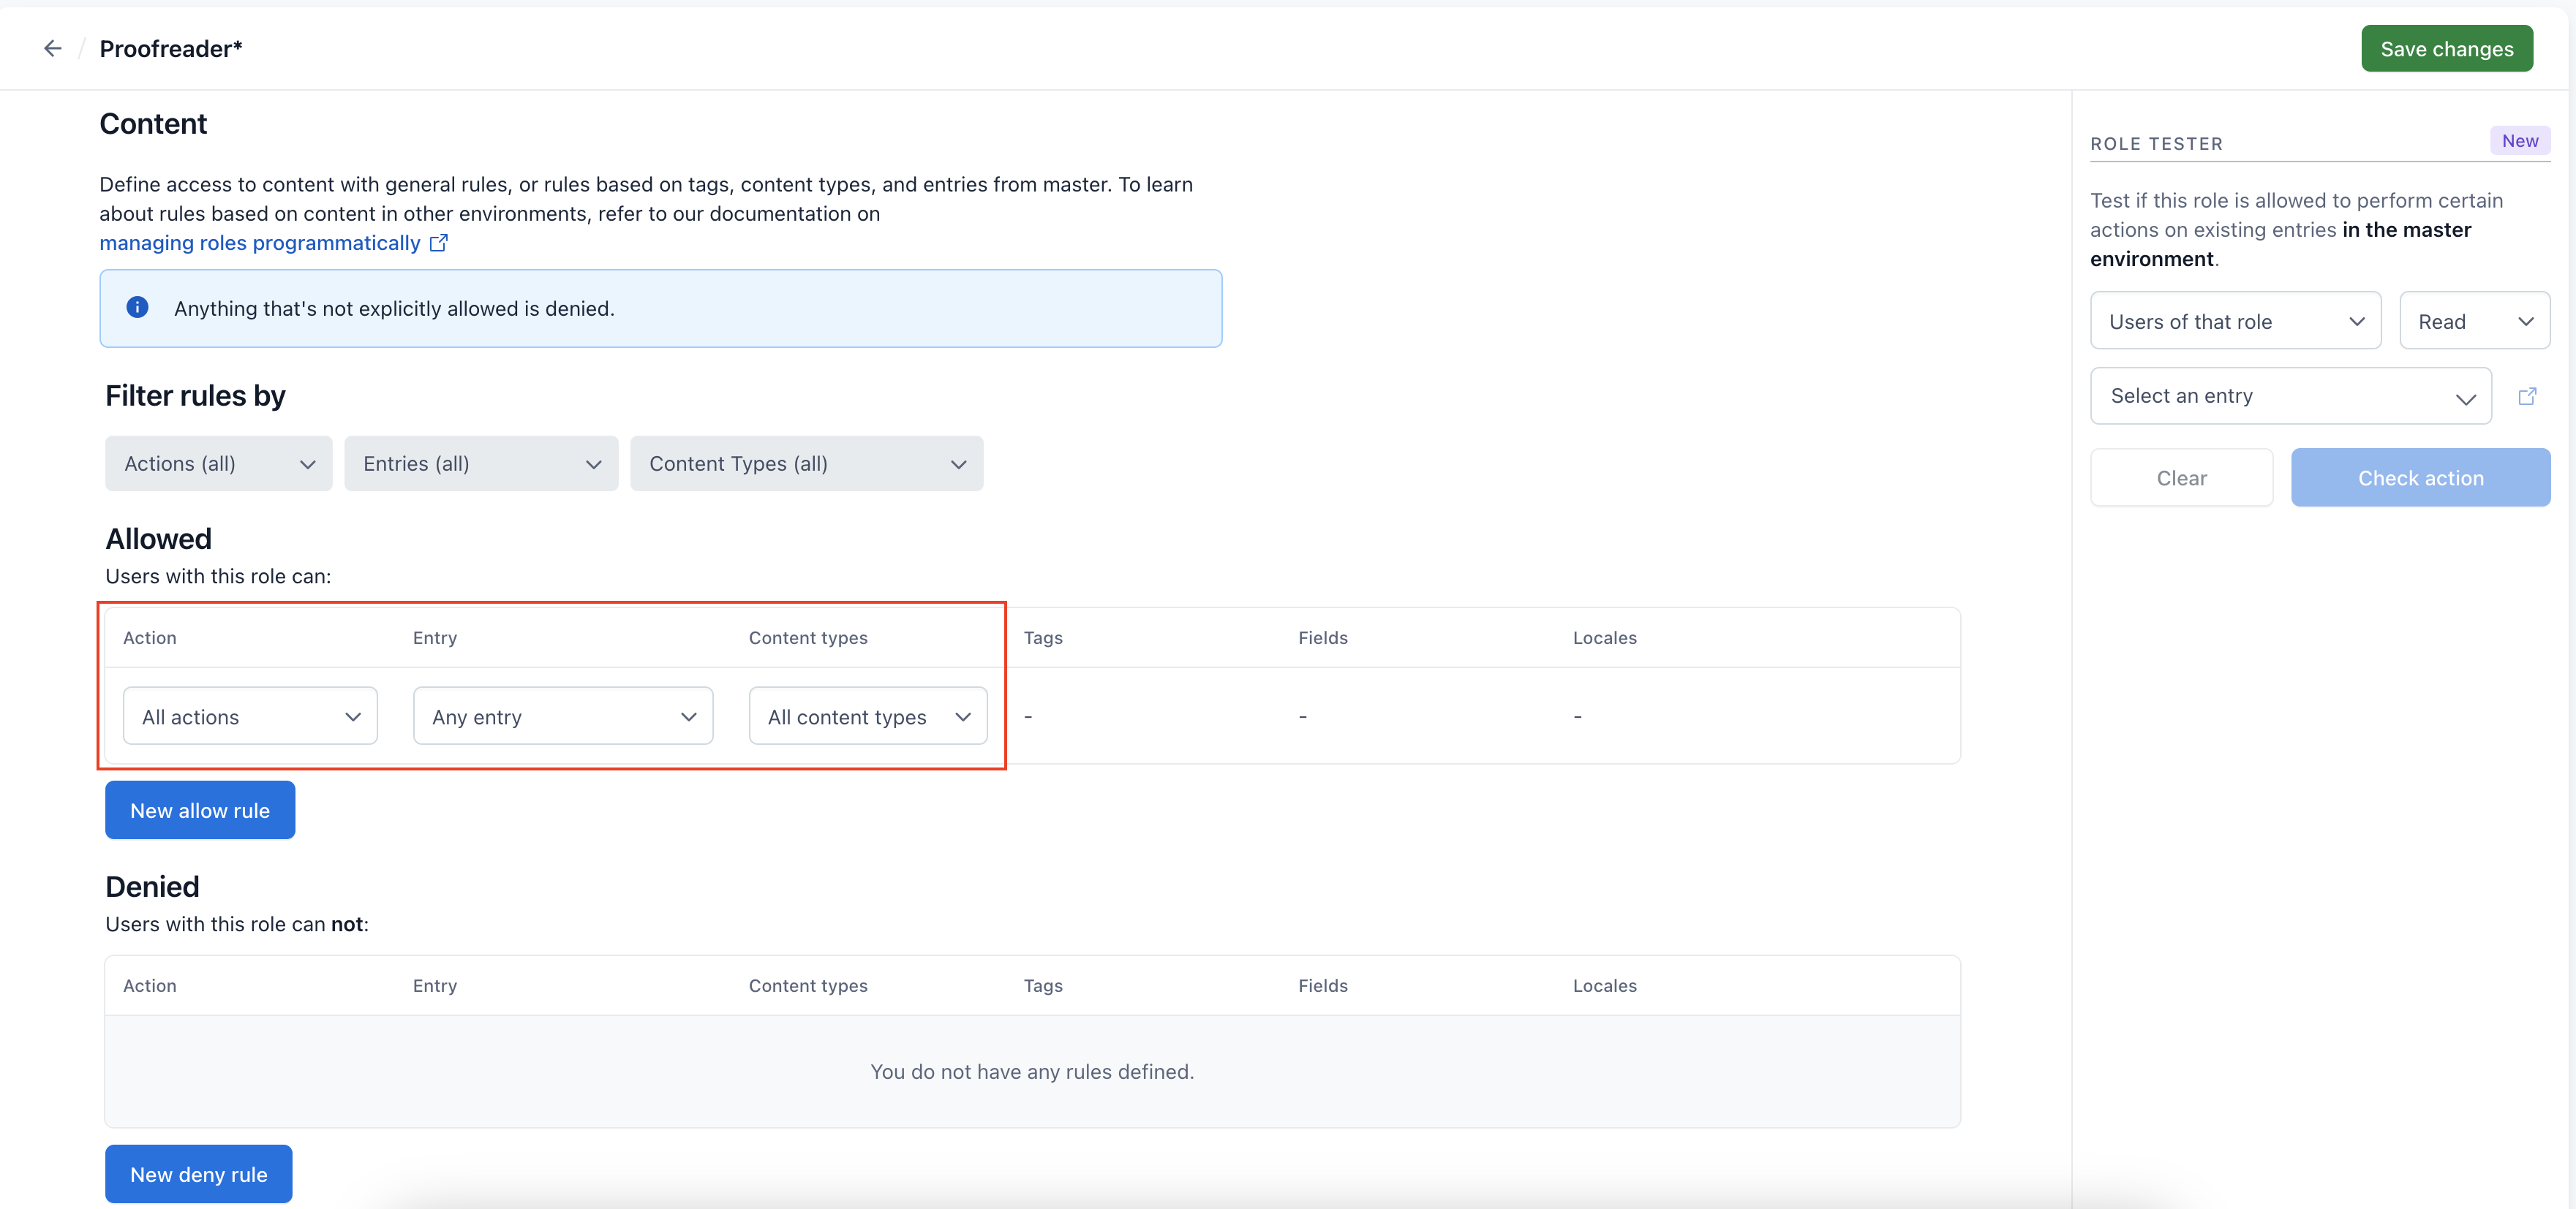Image resolution: width=2576 pixels, height=1209 pixels.
Task: Expand the Content Types (all) filter
Action: [x=806, y=463]
